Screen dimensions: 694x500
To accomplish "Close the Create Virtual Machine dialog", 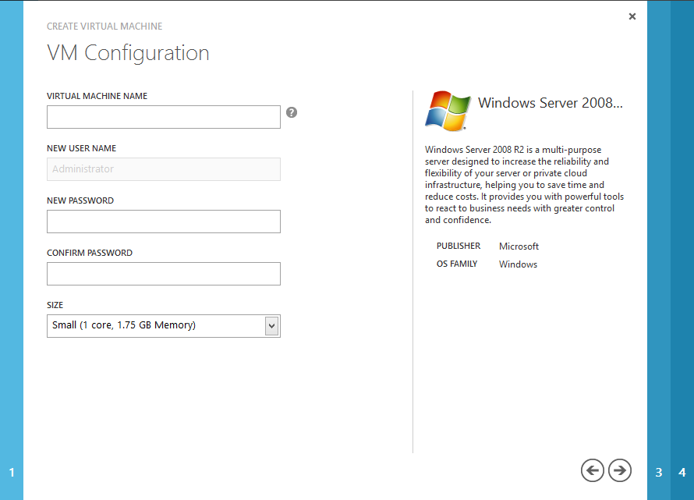I will tap(632, 16).
